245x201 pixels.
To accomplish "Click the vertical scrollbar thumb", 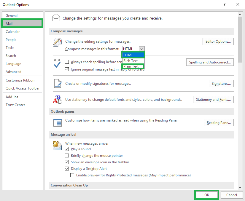I will tap(240, 39).
